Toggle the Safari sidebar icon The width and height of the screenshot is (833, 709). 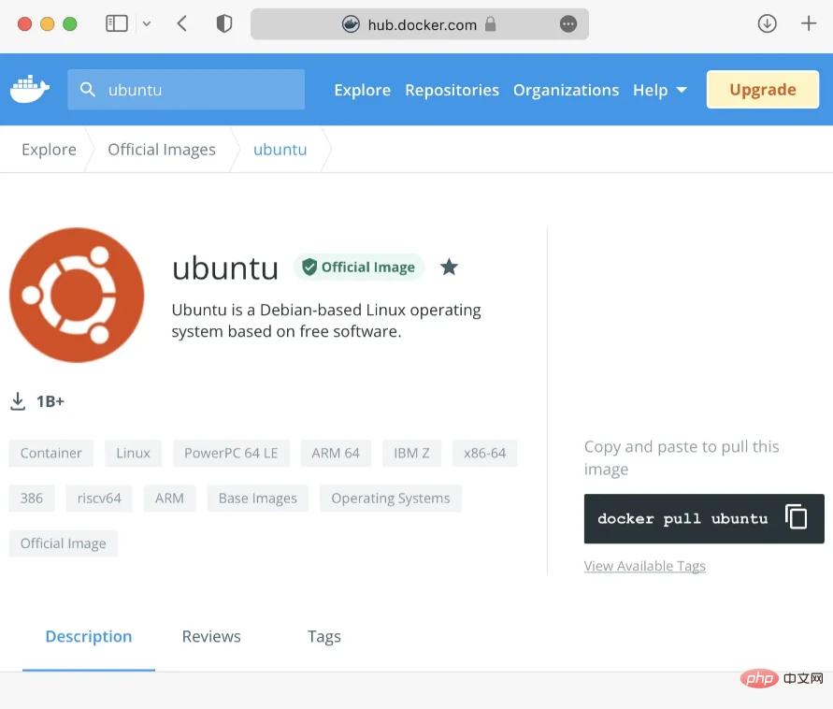pyautogui.click(x=117, y=23)
